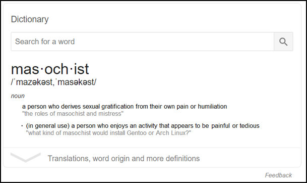307x183 pixels.
Task: Click the first pronunciation "ˈmazəkəst"
Action: 33,82
